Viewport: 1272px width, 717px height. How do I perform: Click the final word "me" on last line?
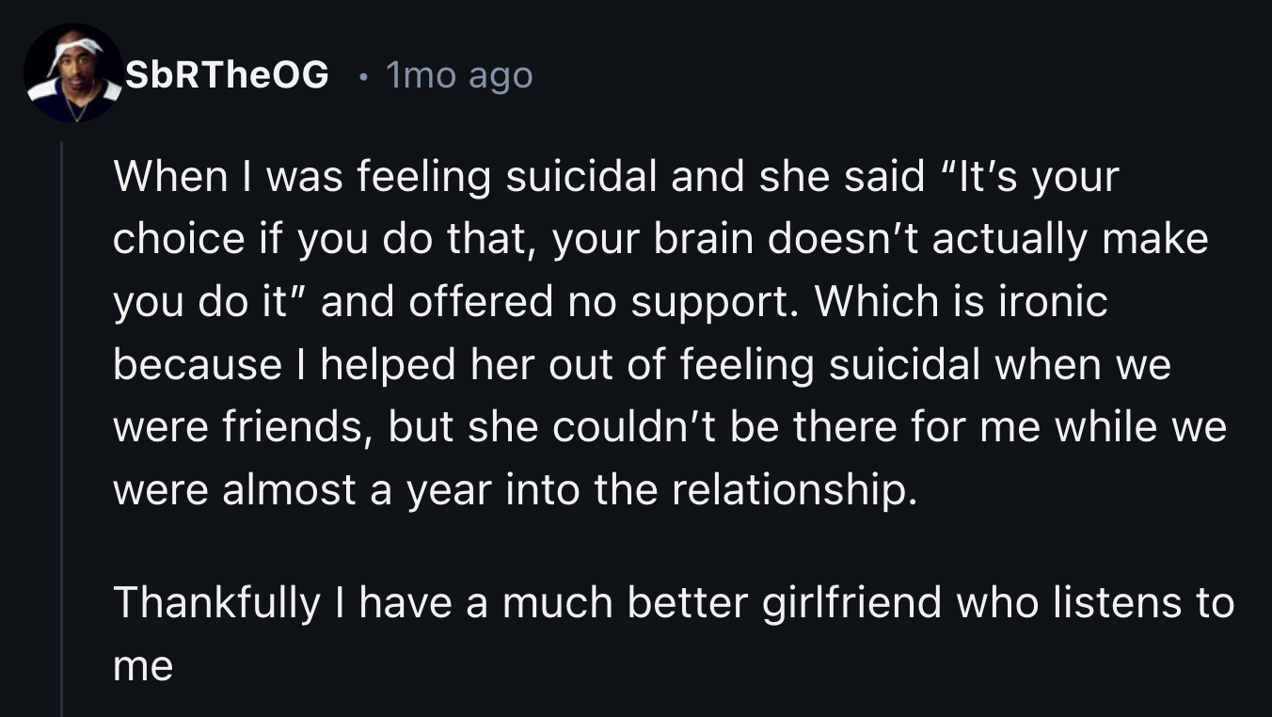click(143, 666)
